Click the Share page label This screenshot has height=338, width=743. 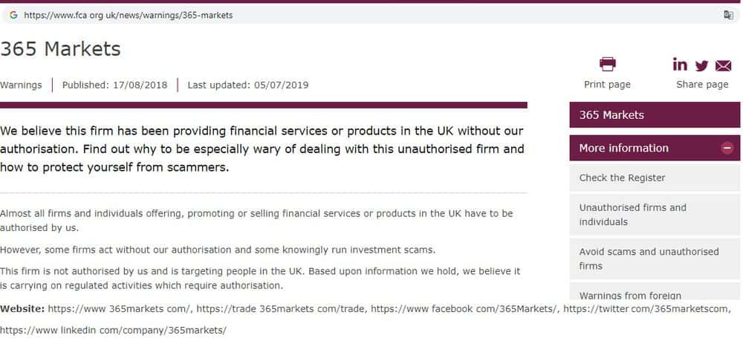click(x=702, y=85)
